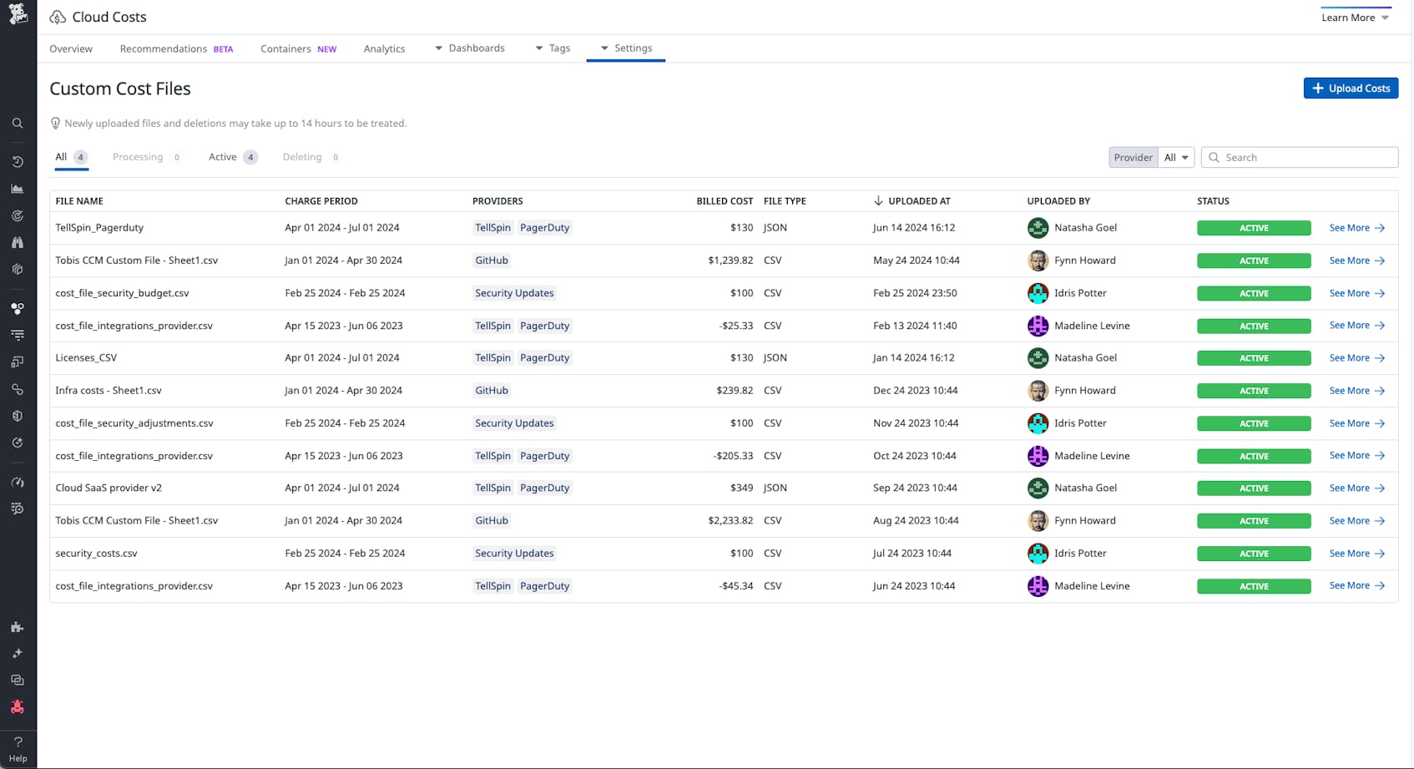Open the Metrics panel from the sidebar
Image resolution: width=1414 pixels, height=769 pixels.
pyautogui.click(x=18, y=189)
